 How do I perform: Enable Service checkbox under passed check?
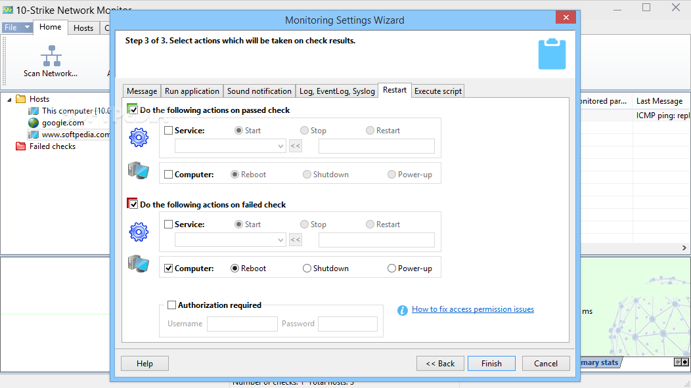coord(168,131)
